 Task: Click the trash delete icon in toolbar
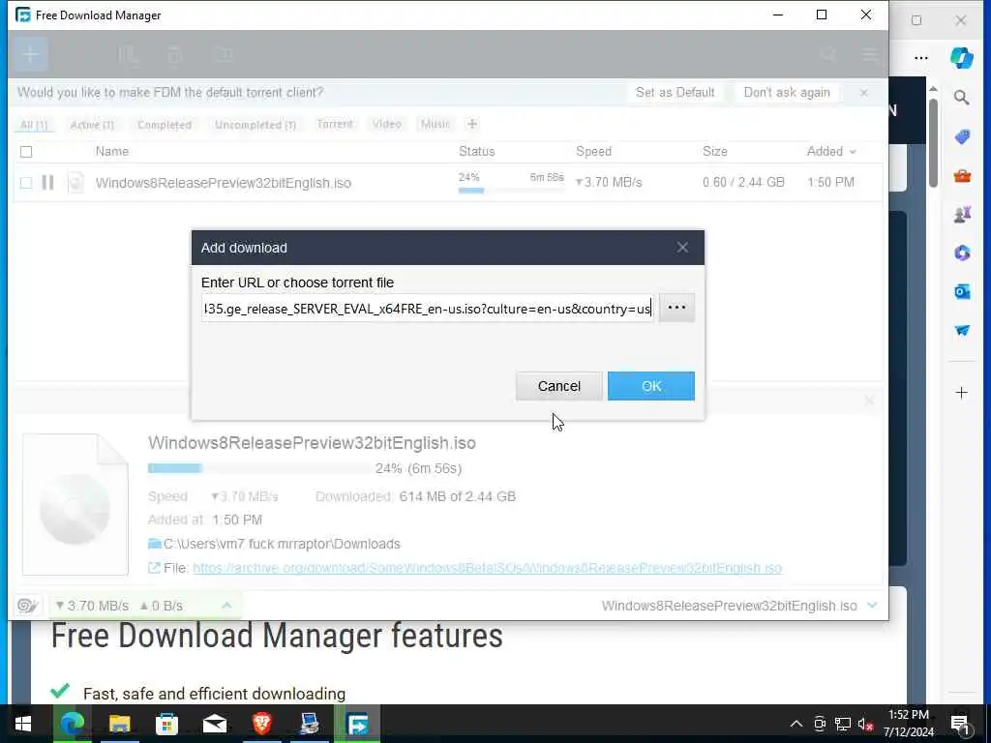pyautogui.click(x=175, y=55)
